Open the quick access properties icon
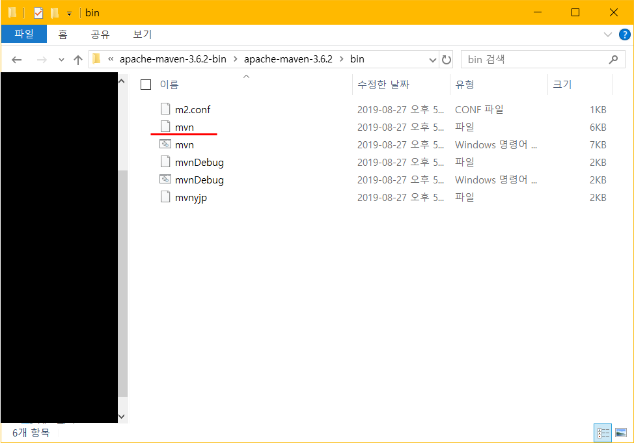This screenshot has height=443, width=634. [x=38, y=13]
